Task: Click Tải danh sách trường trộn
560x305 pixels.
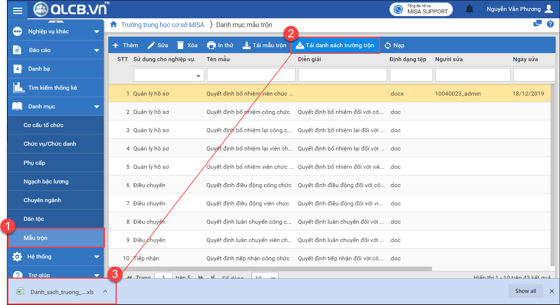Action: 335,45
